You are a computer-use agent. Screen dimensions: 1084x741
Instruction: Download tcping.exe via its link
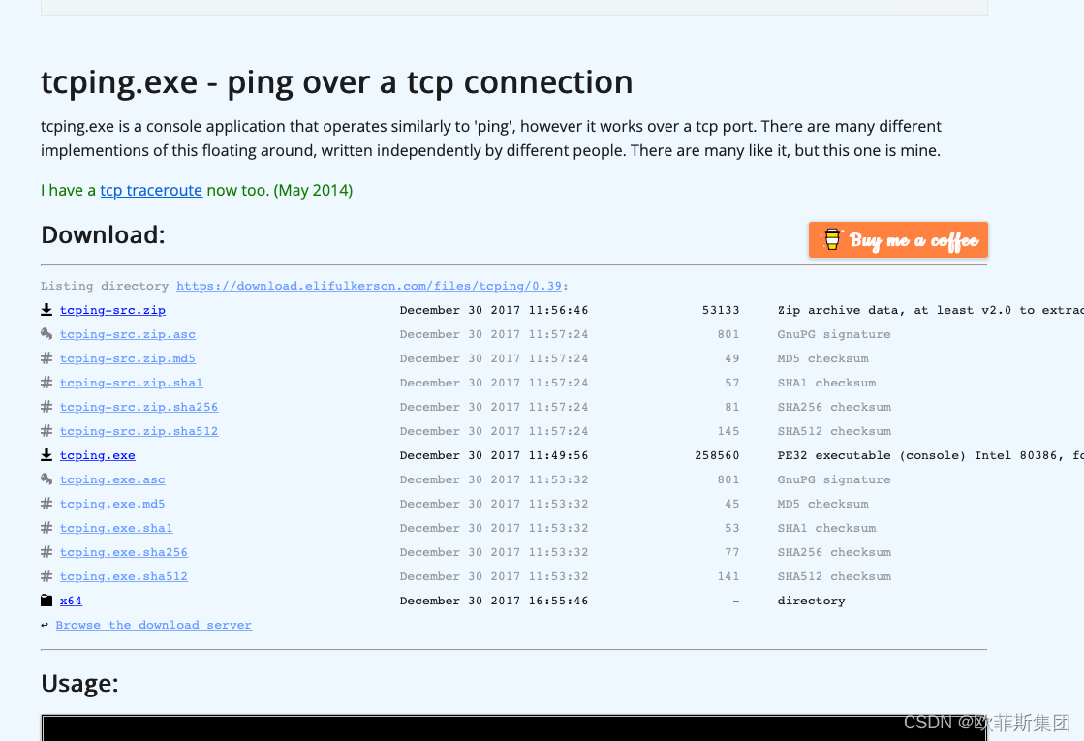point(98,455)
